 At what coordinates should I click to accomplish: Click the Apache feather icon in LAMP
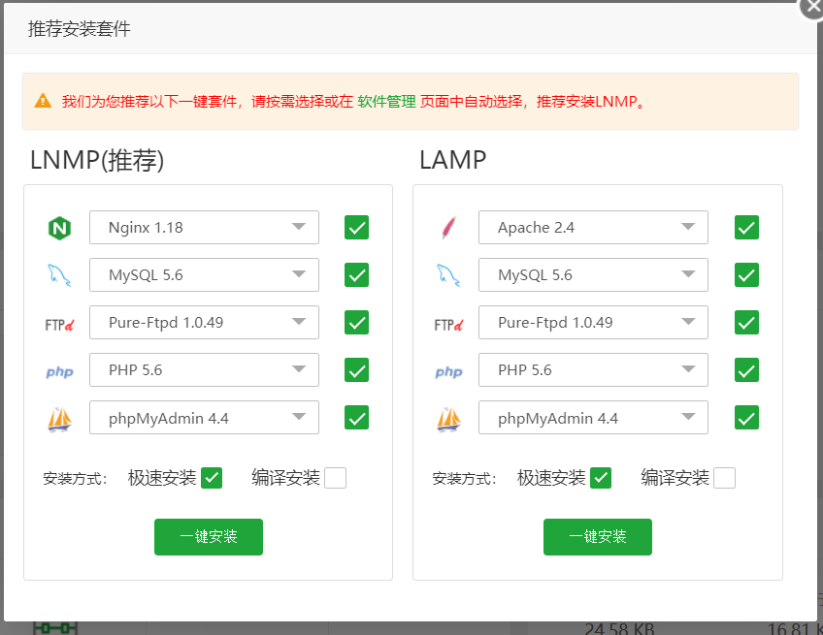point(448,228)
